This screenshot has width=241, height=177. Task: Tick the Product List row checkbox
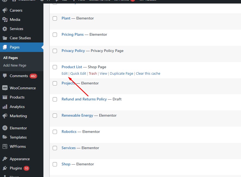click(55, 67)
